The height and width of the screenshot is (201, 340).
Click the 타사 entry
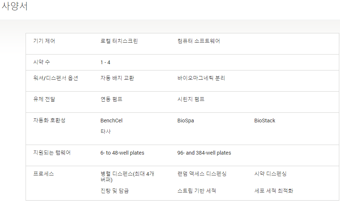[x=106, y=131]
